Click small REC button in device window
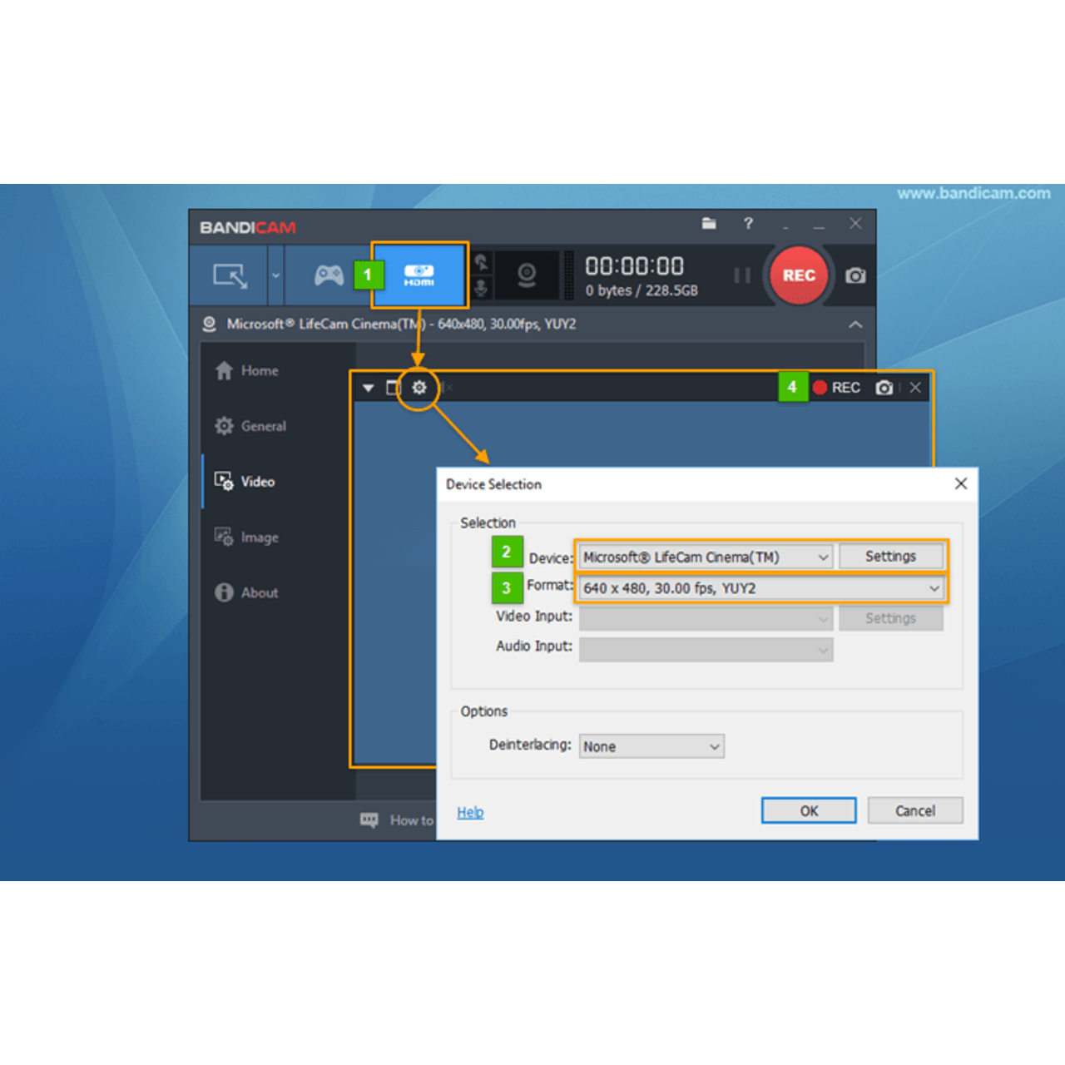Viewport: 1065px width, 1065px height. point(836,388)
